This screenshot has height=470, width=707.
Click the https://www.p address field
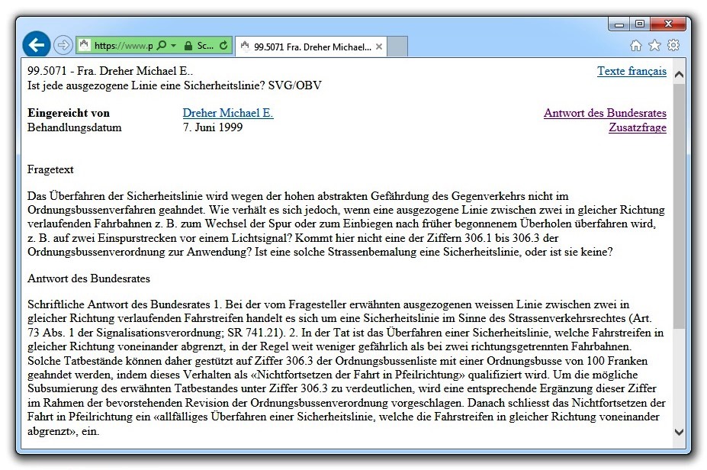(124, 46)
